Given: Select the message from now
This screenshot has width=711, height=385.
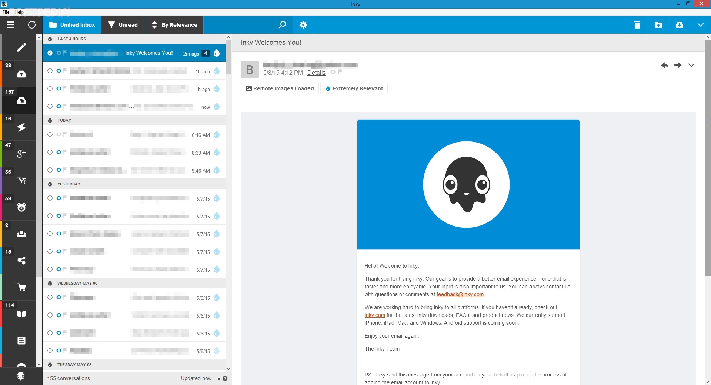Looking at the screenshot, I should tap(50, 106).
